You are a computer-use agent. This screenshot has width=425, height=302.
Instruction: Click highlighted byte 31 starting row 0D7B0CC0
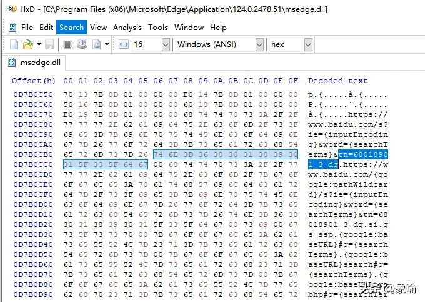click(x=68, y=164)
